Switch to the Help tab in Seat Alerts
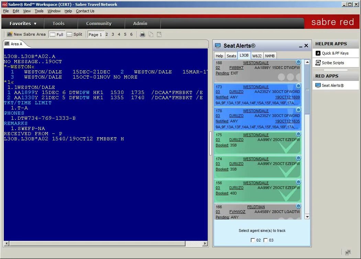This screenshot has height=259, width=361. [x=219, y=56]
